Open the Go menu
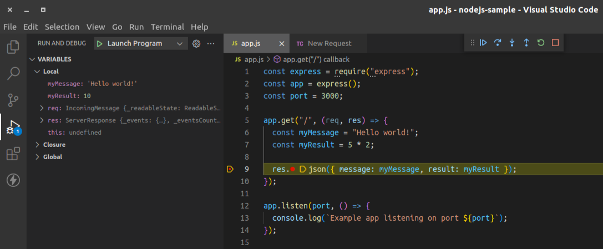 coord(117,27)
